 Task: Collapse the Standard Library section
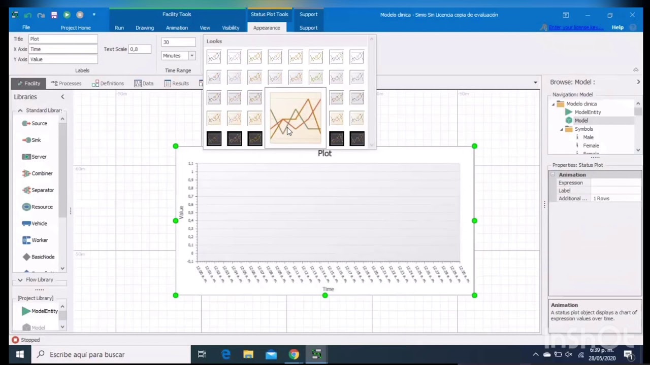20,111
